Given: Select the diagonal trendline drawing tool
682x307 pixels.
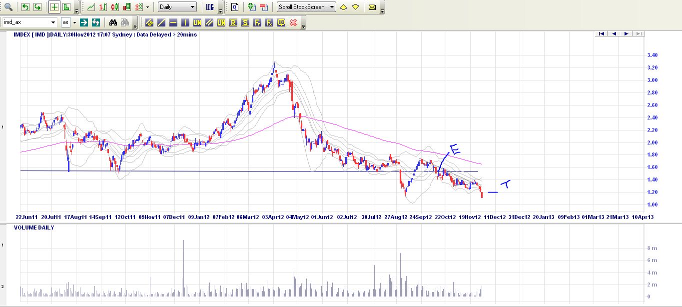Looking at the screenshot, I should tap(161, 22).
